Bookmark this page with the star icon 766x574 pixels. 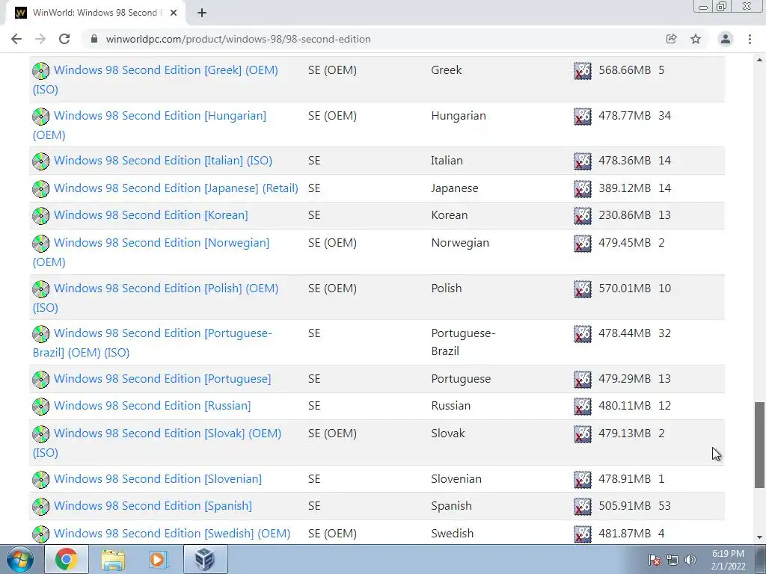pos(696,39)
